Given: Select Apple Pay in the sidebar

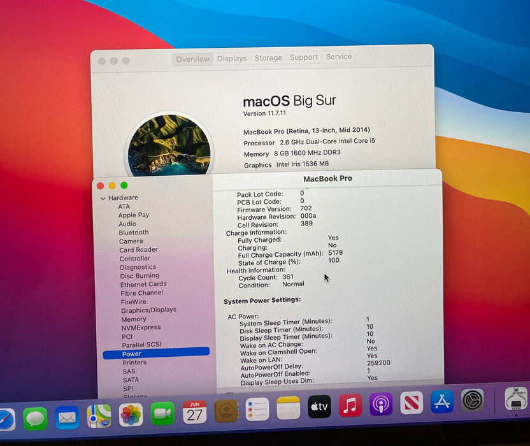Looking at the screenshot, I should (x=134, y=215).
